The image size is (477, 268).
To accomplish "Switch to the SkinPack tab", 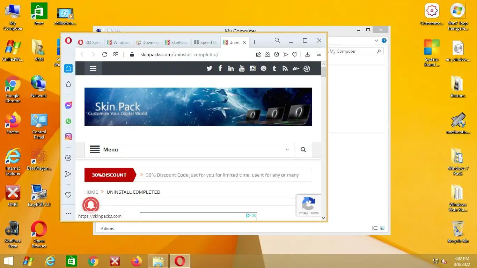I will click(x=177, y=42).
